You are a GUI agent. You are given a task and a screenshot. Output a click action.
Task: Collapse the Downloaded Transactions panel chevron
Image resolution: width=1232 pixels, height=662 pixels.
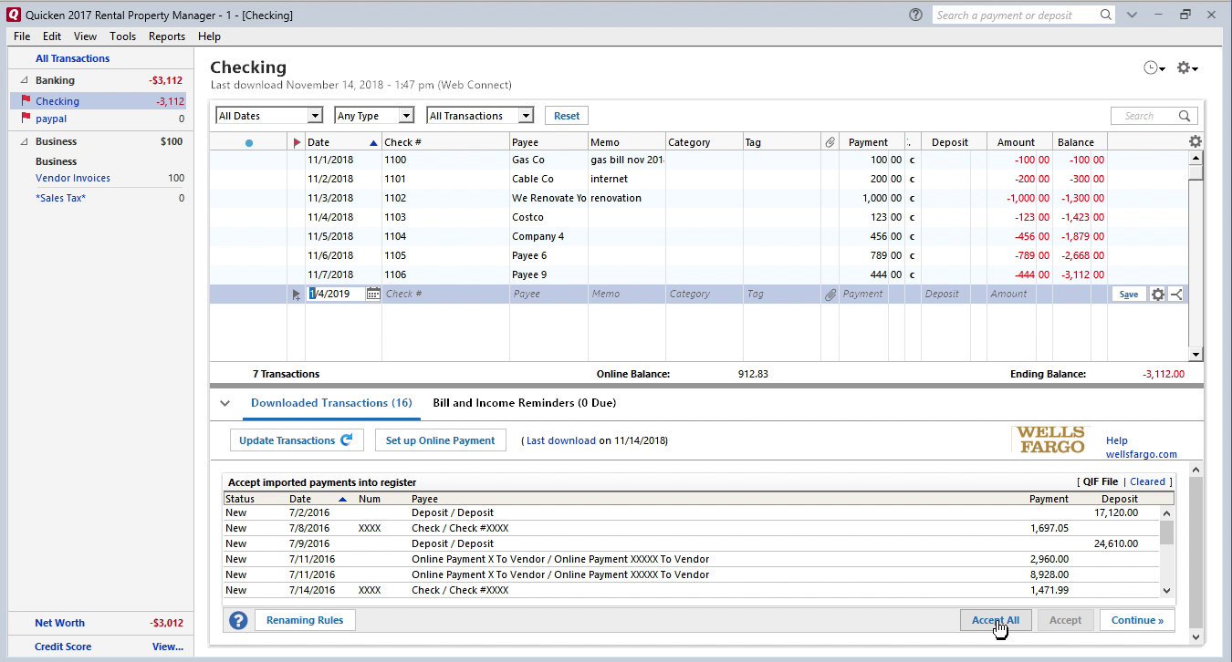pyautogui.click(x=224, y=403)
